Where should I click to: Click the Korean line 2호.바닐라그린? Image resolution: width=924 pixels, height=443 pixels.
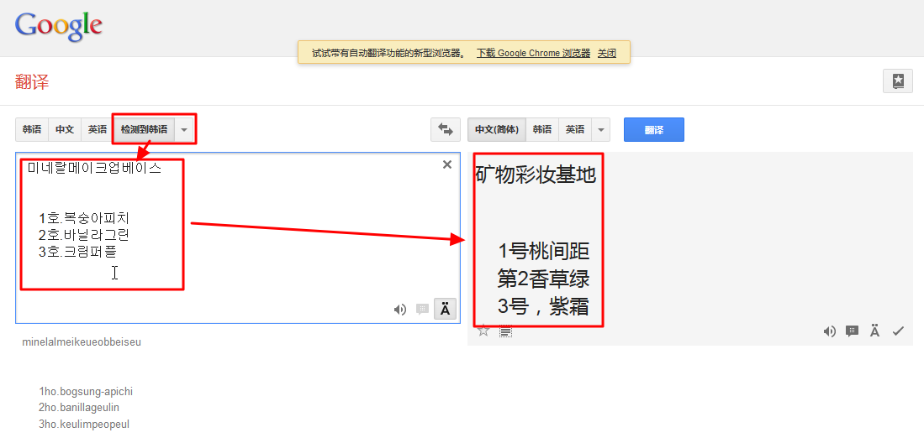(84, 235)
